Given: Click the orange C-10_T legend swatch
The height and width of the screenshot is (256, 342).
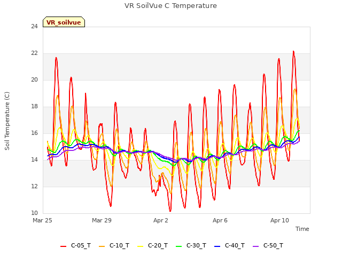Looking at the screenshot, I should tap(102, 246).
